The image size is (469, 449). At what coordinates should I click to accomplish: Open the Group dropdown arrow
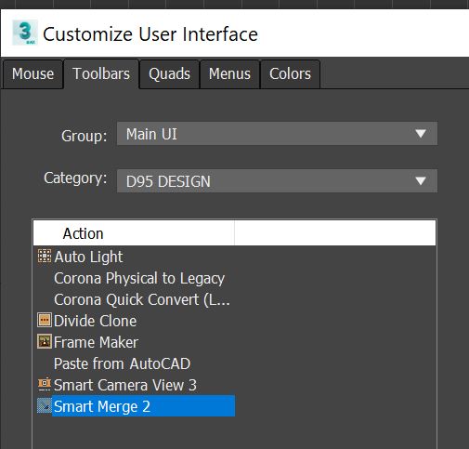tap(421, 134)
